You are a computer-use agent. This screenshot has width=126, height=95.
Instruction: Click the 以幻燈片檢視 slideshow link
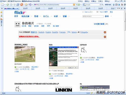tap(99, 24)
